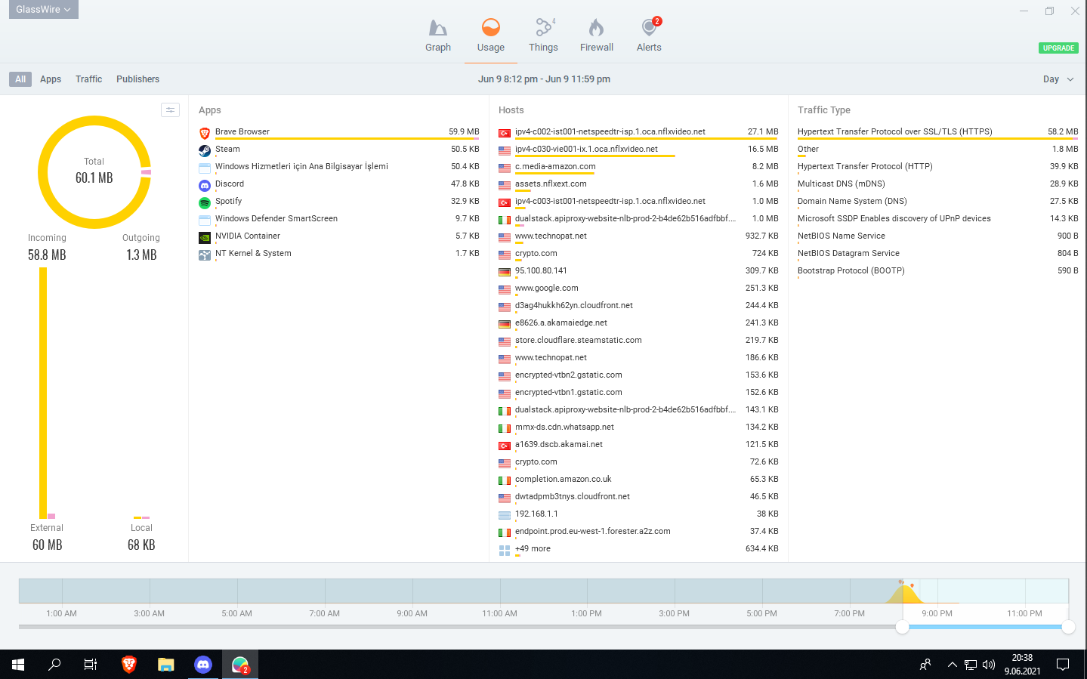Viewport: 1087px width, 679px height.
Task: Select Domain Name System (DNS) traffic type
Action: click(x=937, y=202)
